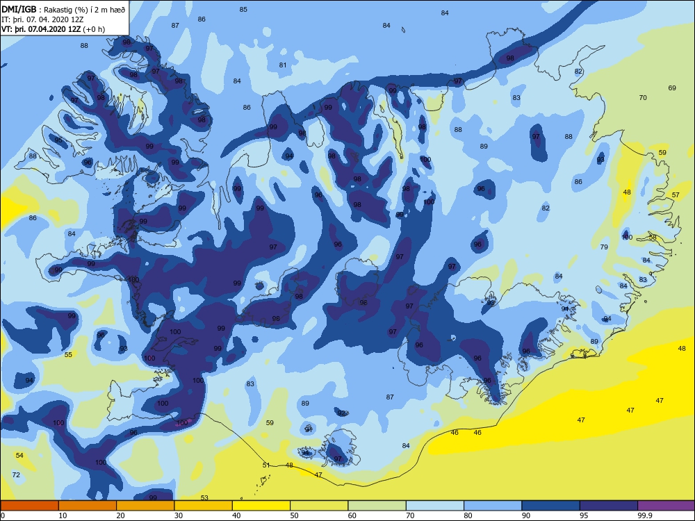Select the pale yellow 50–60 legend swatch
The height and width of the screenshot is (521, 695).
(319, 506)
